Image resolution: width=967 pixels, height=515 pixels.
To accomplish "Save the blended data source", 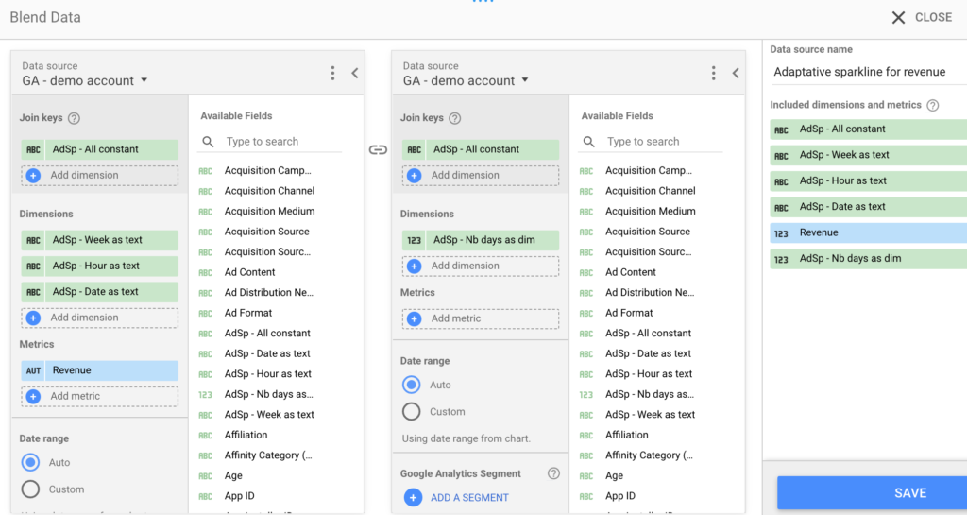I will (872, 493).
